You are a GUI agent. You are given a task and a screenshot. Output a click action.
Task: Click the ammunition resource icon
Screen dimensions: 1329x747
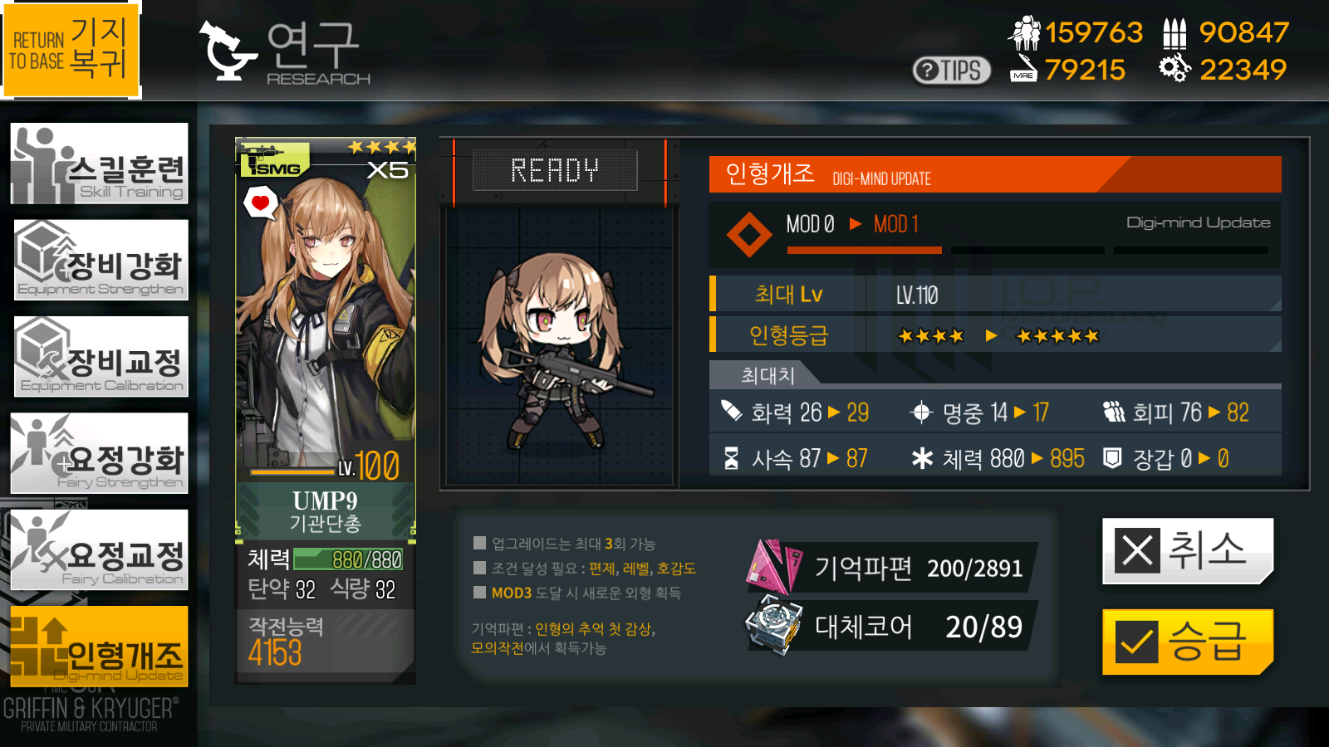coord(1175,33)
